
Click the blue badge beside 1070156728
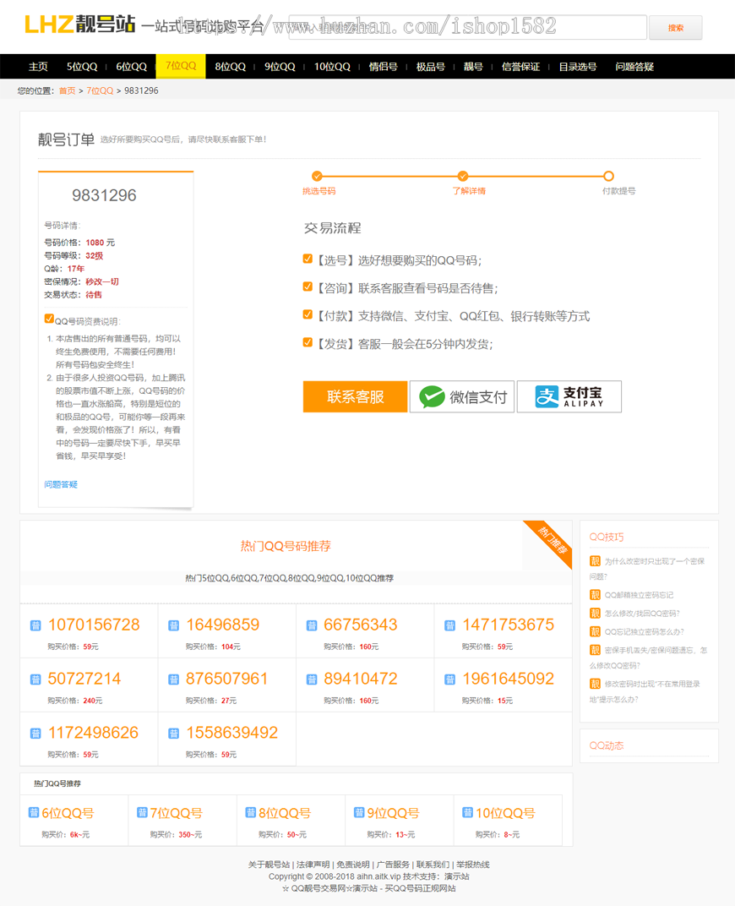pos(35,625)
